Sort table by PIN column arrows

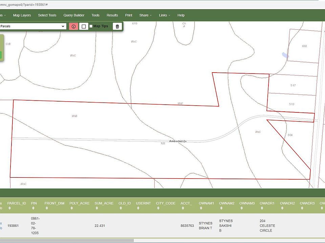pos(33,208)
